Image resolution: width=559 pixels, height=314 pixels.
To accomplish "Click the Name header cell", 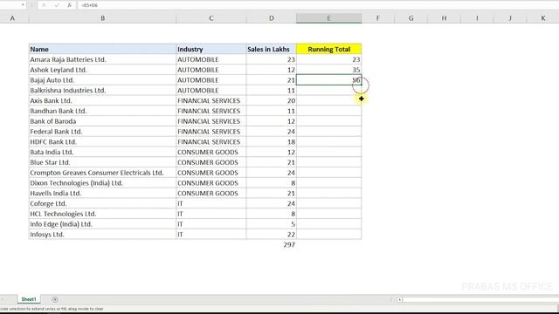I will [102, 49].
